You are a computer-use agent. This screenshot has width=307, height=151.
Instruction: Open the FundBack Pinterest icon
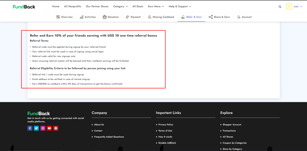pyautogui.click(x=56, y=128)
